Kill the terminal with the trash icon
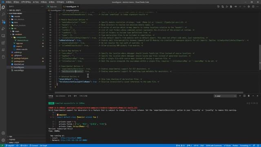Image resolution: width=261 pixels, height=147 pixels. point(249,96)
